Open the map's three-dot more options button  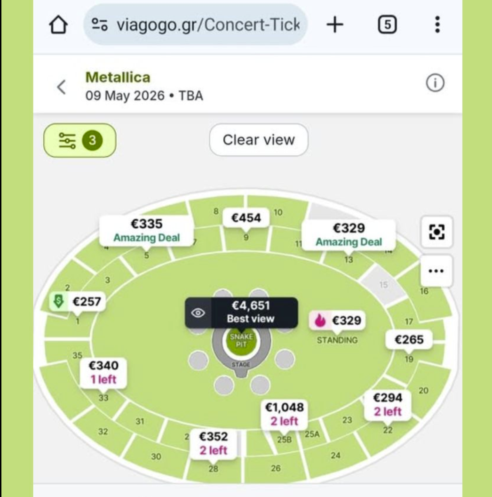[436, 271]
